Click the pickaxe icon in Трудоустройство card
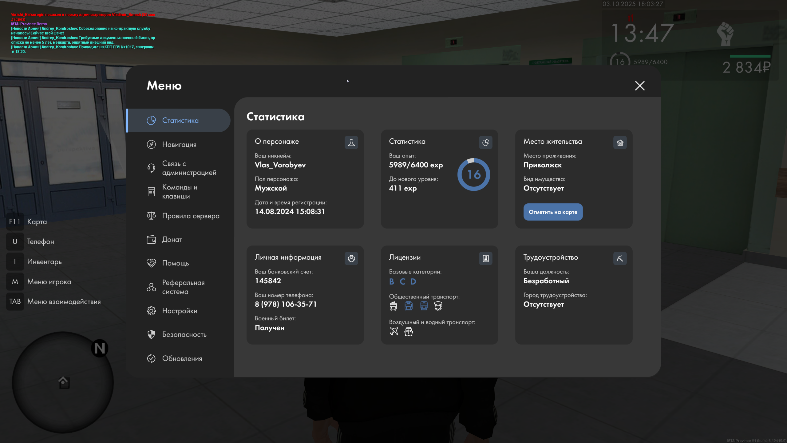787x443 pixels. point(620,258)
